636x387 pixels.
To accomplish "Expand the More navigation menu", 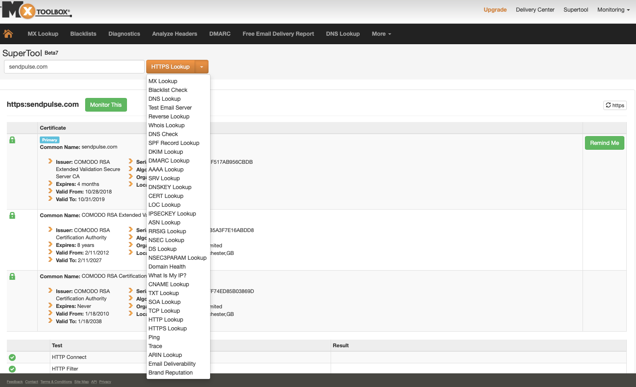I will click(381, 34).
